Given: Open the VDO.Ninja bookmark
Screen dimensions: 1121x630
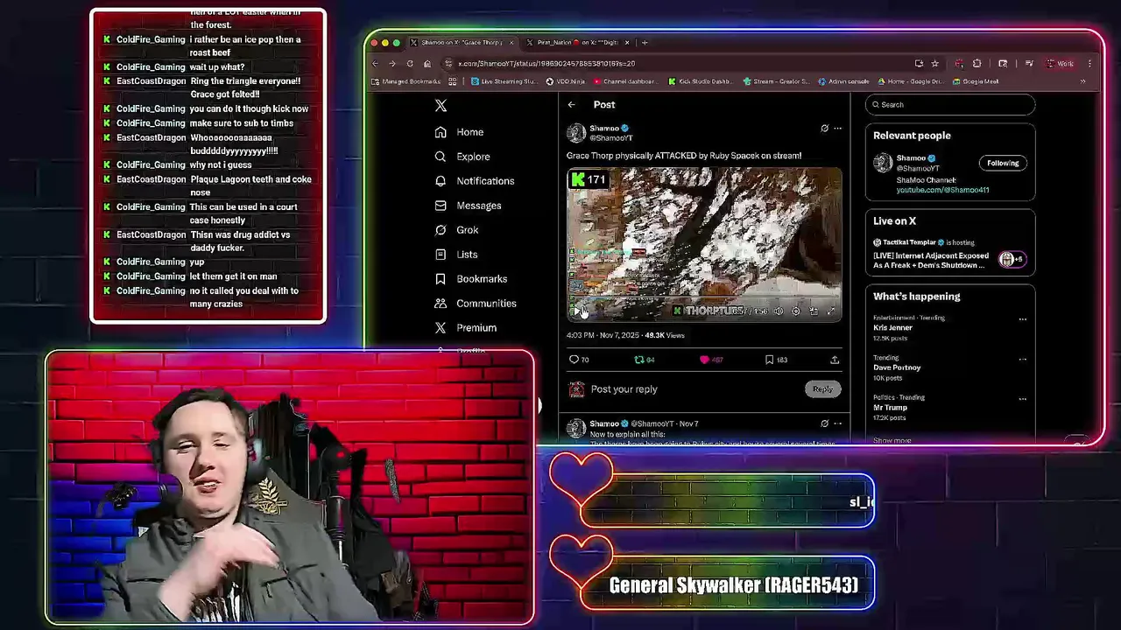Looking at the screenshot, I should [565, 82].
